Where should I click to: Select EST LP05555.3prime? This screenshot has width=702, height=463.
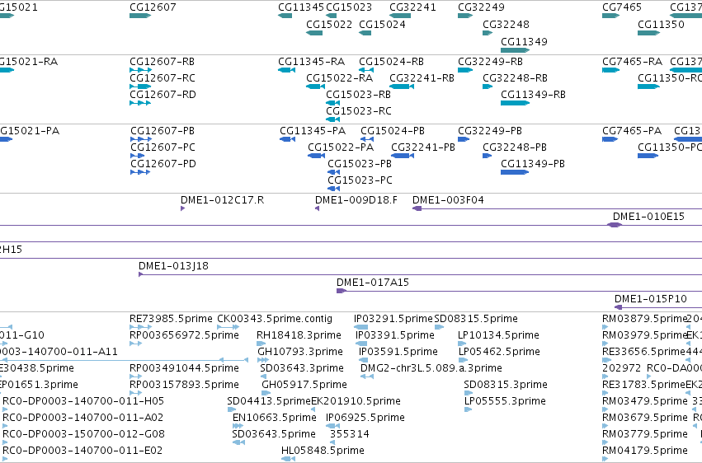pyautogui.click(x=505, y=401)
